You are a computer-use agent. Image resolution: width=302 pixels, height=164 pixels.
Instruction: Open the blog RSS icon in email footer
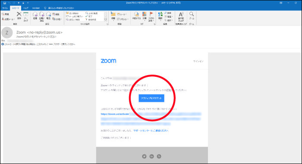pos(159,156)
